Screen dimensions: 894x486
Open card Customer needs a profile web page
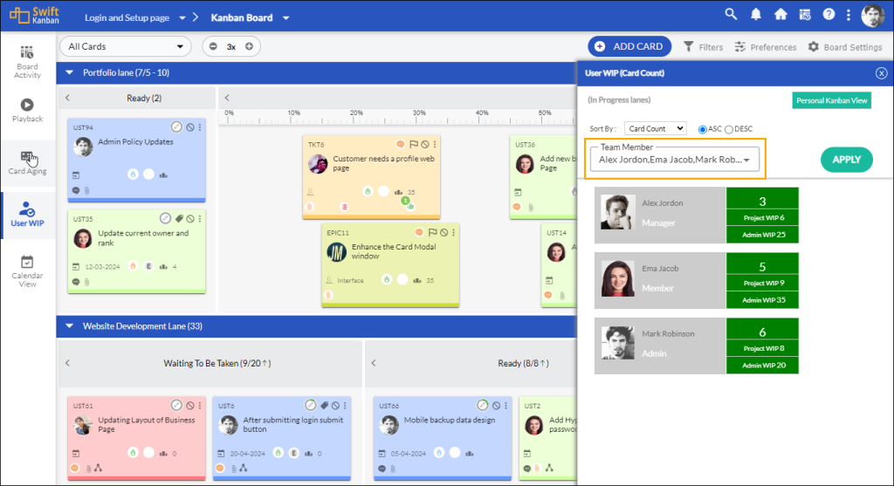pos(384,163)
